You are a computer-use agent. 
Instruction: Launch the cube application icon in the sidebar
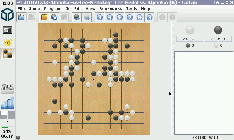pyautogui.click(x=7, y=14)
